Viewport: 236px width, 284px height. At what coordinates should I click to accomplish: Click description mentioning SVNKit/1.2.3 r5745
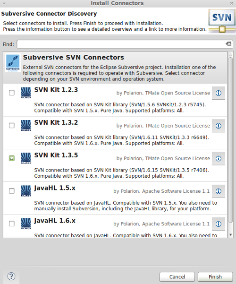point(120,108)
